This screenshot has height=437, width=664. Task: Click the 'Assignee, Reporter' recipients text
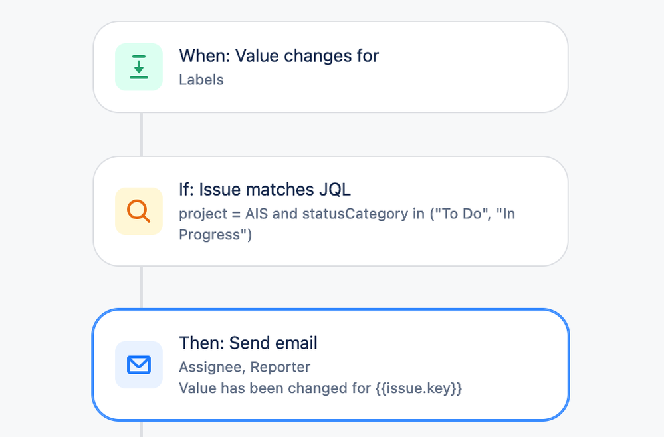(x=244, y=367)
